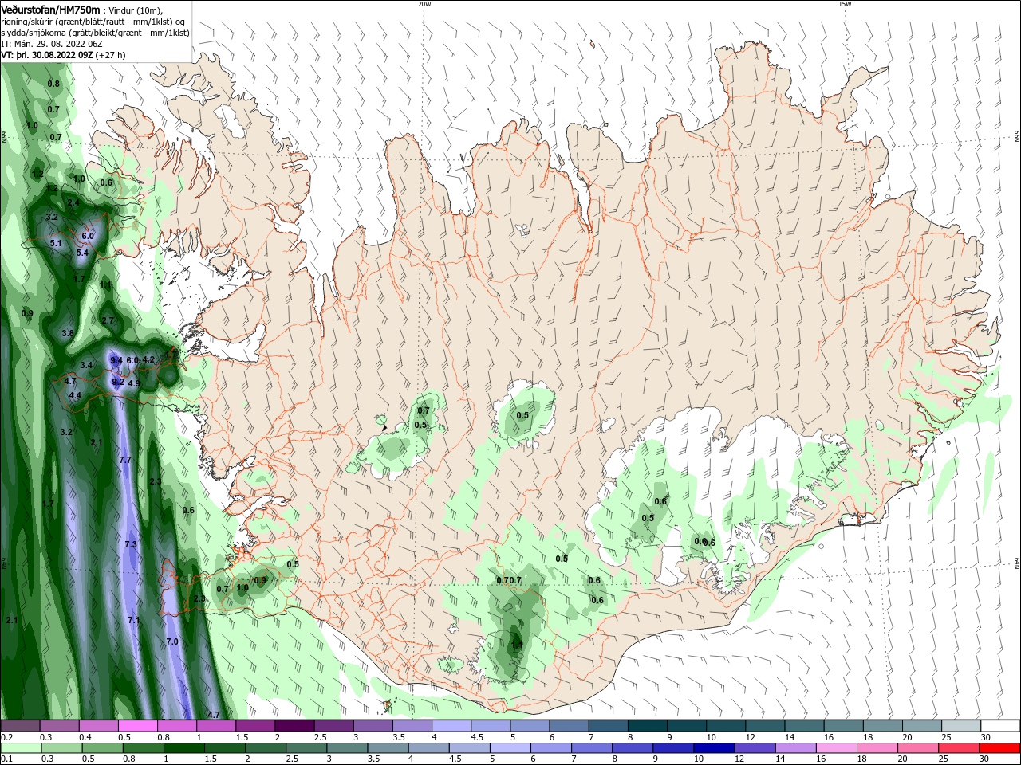Viewport: 1021px width, 765px height.
Task: Click the red-pink 25 swatch in lower legend row
Action: click(x=959, y=748)
